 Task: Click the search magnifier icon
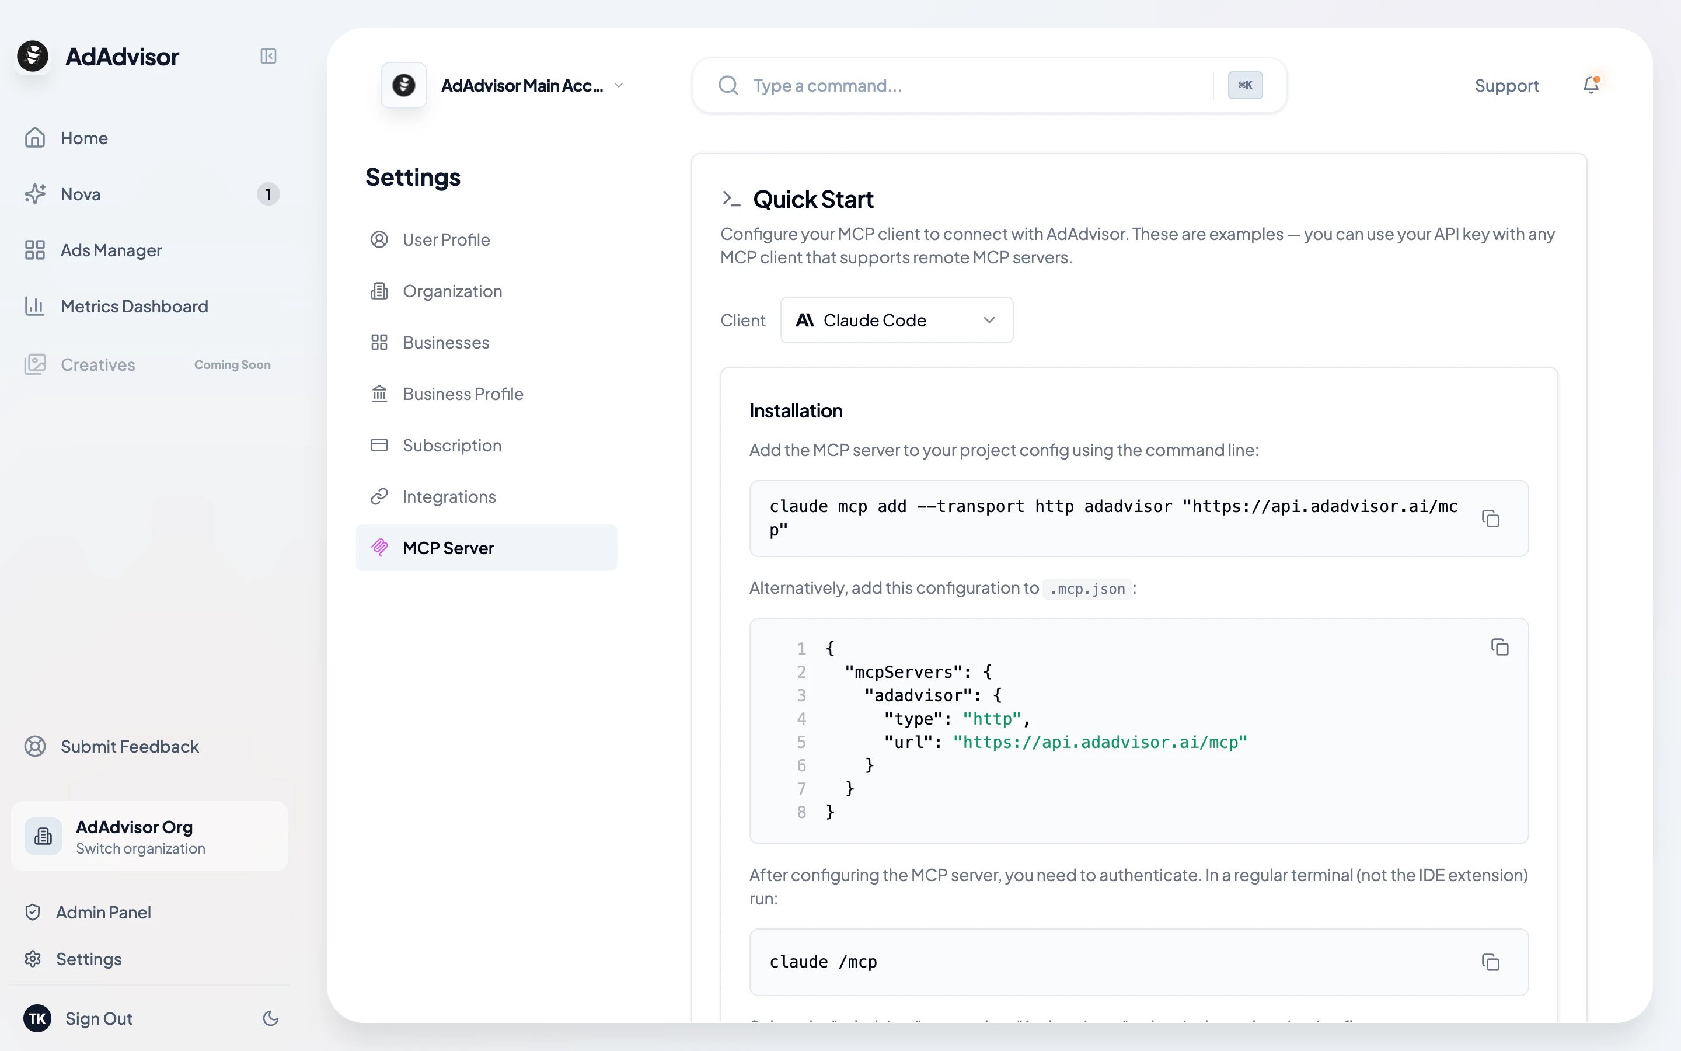(x=728, y=85)
